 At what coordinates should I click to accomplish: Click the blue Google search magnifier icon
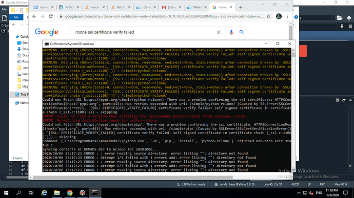pos(242,32)
